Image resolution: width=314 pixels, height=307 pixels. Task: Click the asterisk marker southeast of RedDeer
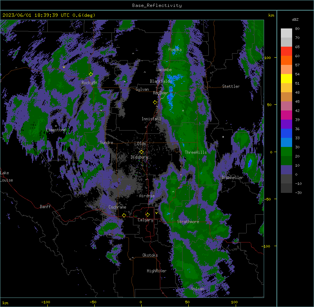click(183, 110)
